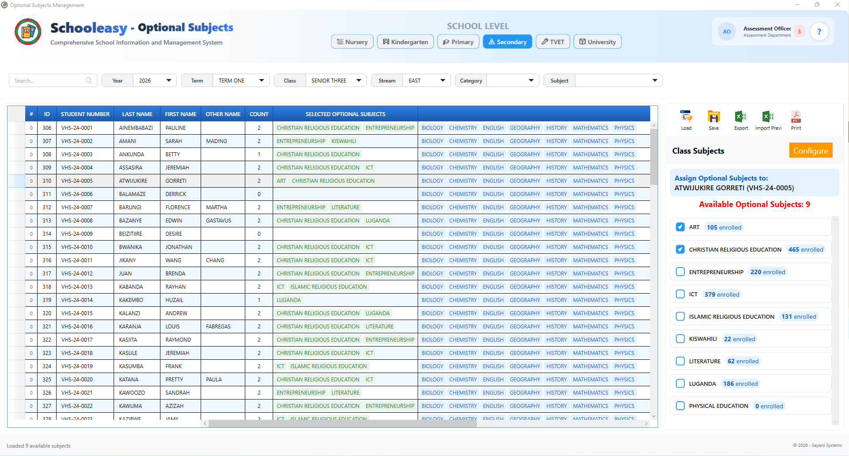Sort by FIRST NAME column header
849x456 pixels.
pyautogui.click(x=180, y=114)
